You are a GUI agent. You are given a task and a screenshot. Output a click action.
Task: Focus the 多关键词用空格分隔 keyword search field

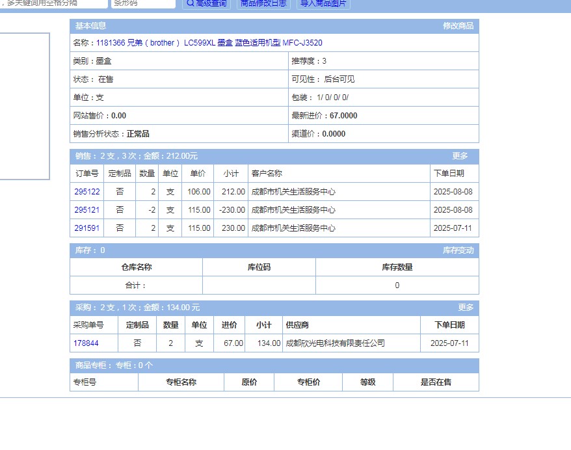click(x=54, y=4)
